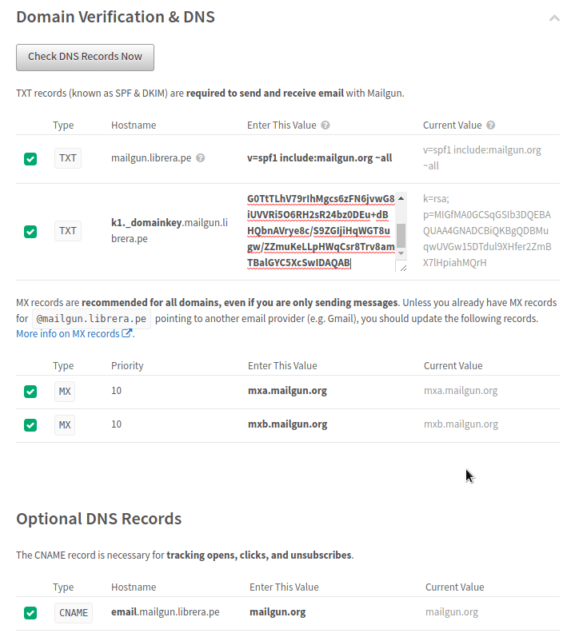This screenshot has width=575, height=641.
Task: Click Priority column header
Action: coord(127,365)
